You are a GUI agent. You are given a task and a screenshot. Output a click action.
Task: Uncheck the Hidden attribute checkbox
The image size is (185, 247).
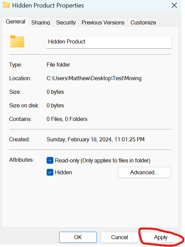coord(50,172)
